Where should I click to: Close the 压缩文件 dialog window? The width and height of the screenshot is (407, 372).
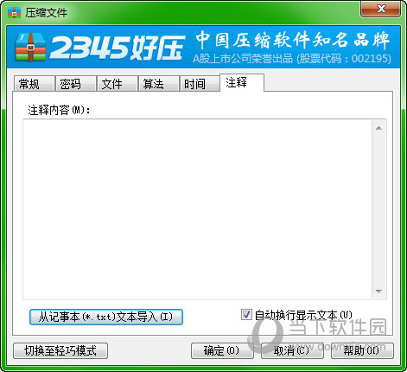[380, 10]
